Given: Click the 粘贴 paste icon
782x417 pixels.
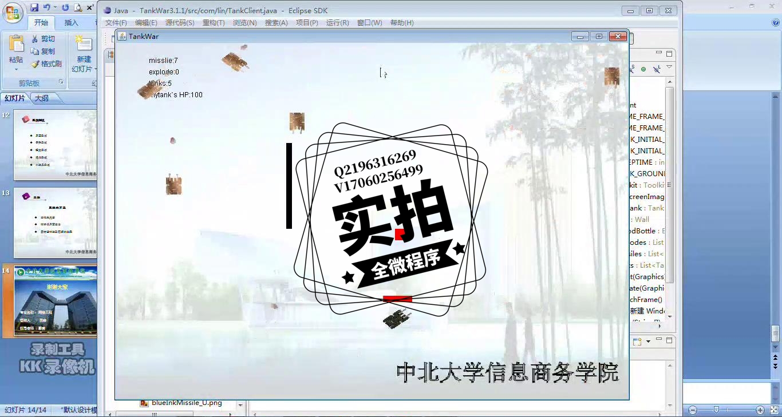Looking at the screenshot, I should tap(16, 43).
